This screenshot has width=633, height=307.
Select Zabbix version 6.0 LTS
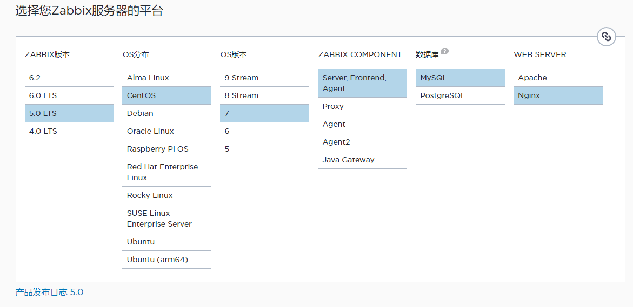pos(69,95)
